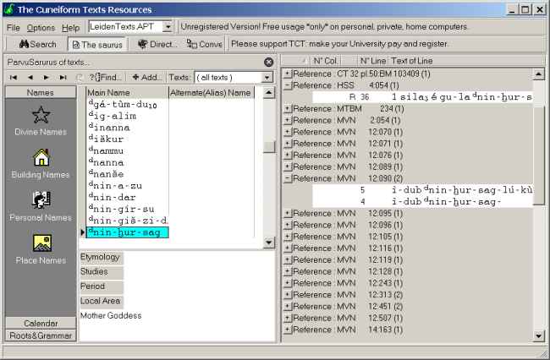
Task: Switch to the Calendar section
Action: [41, 323]
